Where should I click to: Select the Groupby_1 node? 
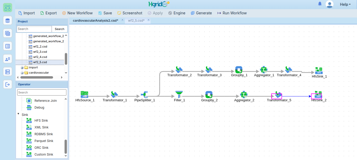coord(239,69)
